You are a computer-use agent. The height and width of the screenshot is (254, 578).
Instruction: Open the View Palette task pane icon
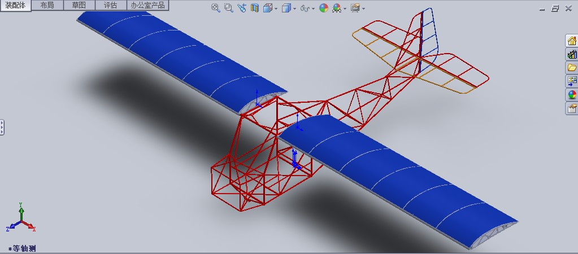click(x=572, y=81)
